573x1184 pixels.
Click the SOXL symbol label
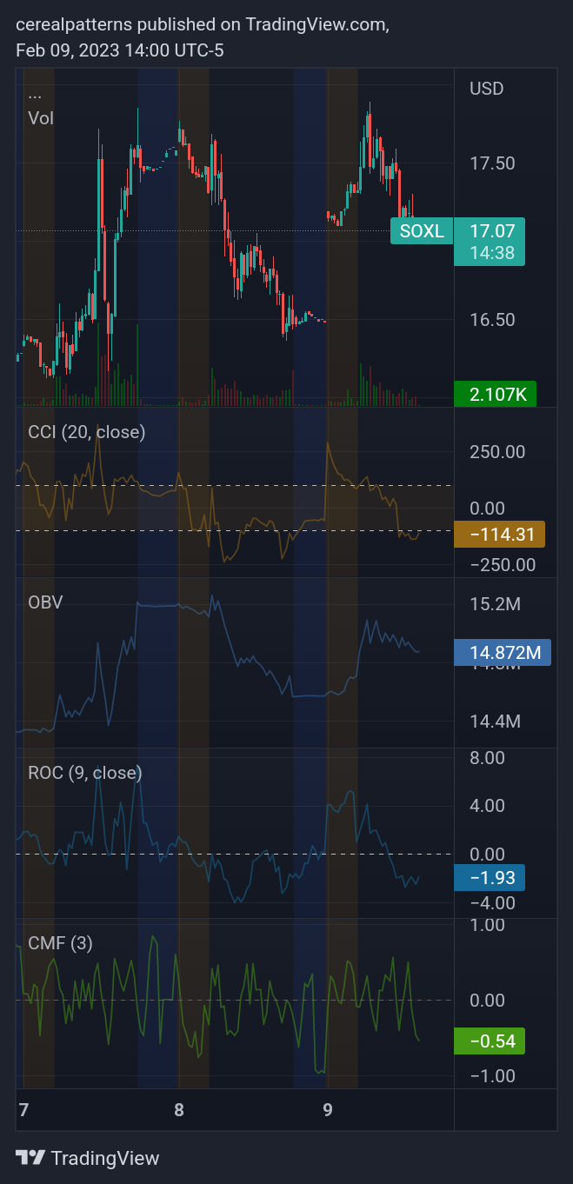click(422, 231)
